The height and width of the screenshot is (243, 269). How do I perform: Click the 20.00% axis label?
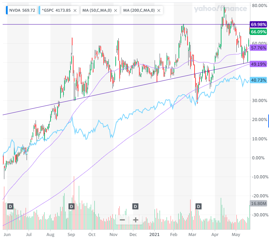(x=259, y=120)
